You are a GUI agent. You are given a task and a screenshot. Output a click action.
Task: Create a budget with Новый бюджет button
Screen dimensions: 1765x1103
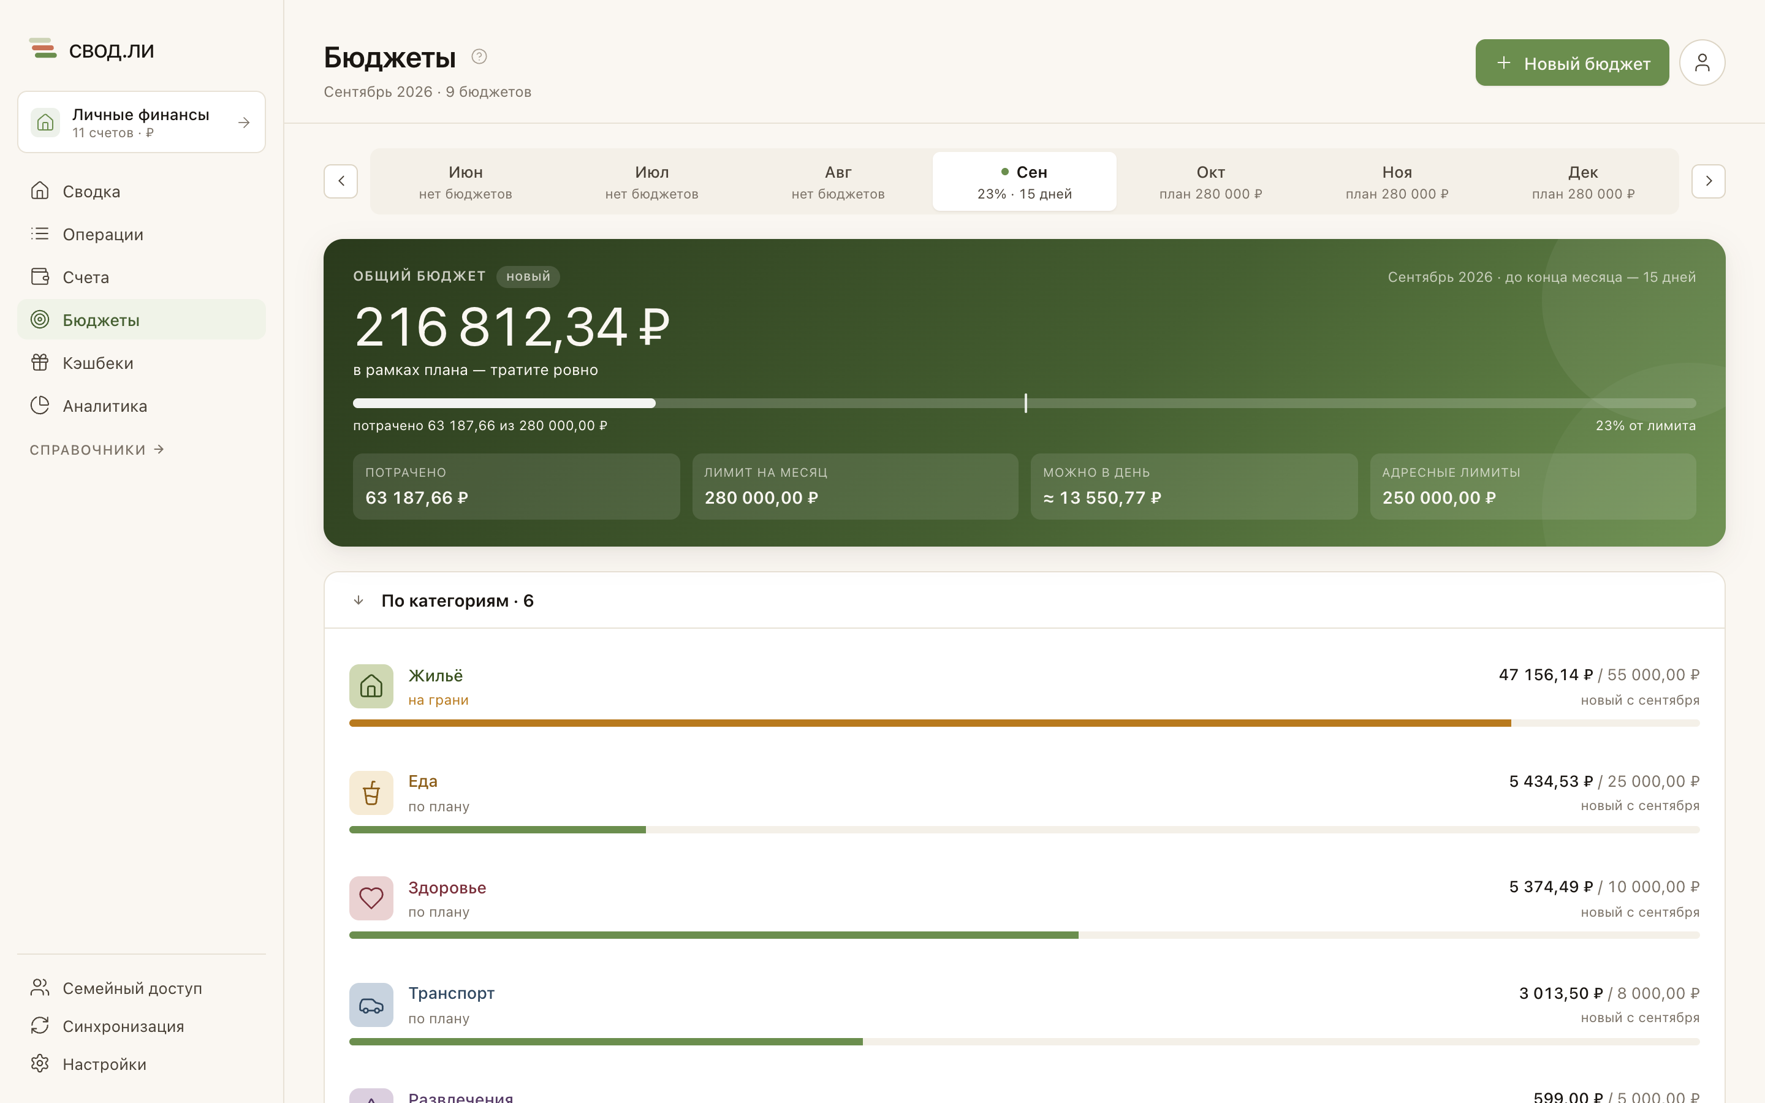point(1572,63)
